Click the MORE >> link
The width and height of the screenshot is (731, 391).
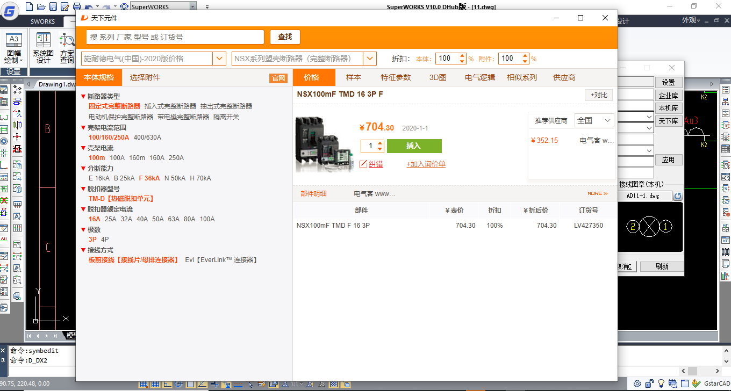coord(598,193)
